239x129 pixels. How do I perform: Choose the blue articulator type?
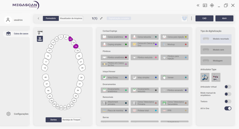point(205,77)
